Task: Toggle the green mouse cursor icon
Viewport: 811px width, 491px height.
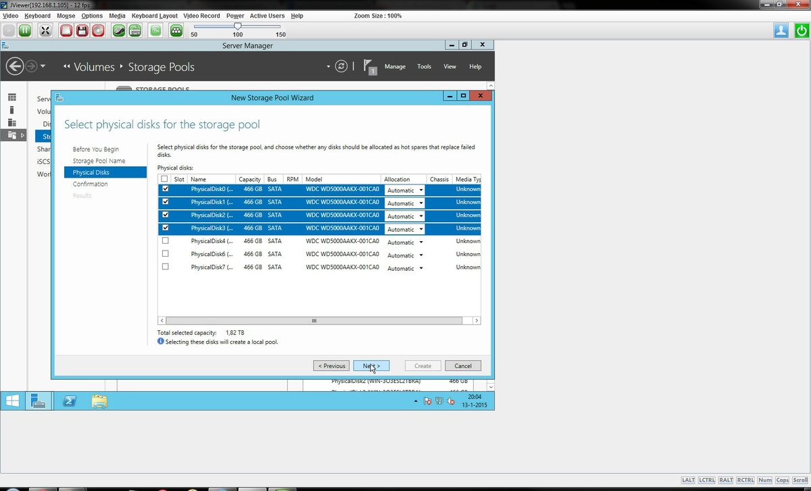Action: pos(119,30)
